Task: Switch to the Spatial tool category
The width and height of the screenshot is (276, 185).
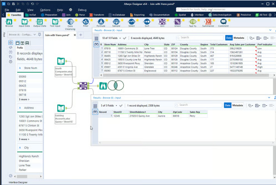Action: pos(180,15)
